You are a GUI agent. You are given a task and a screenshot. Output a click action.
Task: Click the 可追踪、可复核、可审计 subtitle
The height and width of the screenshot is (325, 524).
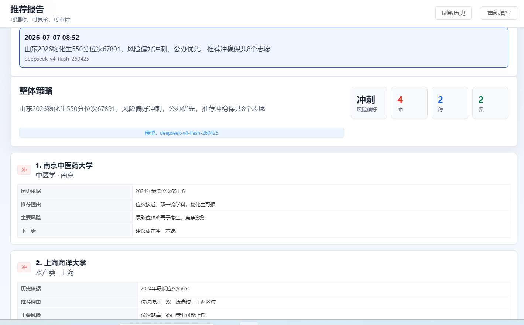click(40, 20)
